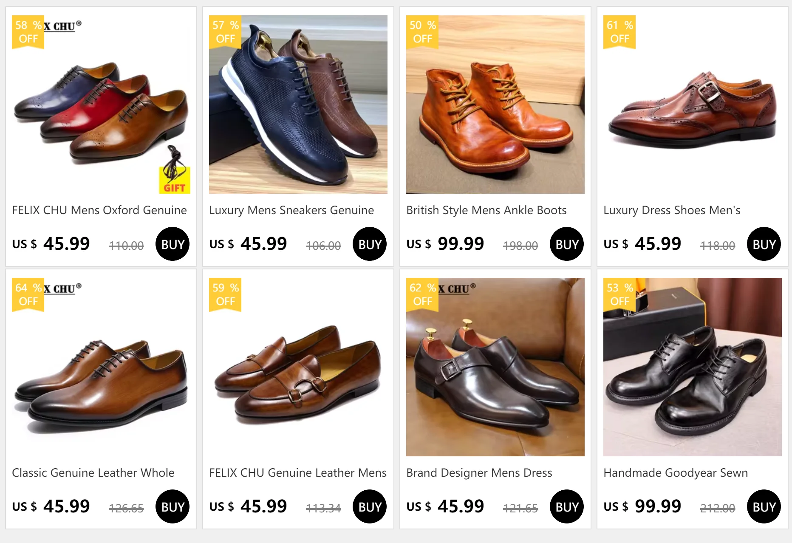Click 'Luxury Mens Sneakers Genuine' title
This screenshot has height=543, width=792.
tap(291, 210)
